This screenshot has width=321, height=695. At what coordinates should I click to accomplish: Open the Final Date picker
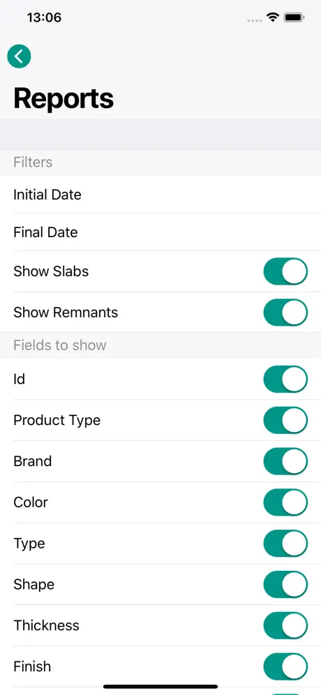pyautogui.click(x=160, y=232)
